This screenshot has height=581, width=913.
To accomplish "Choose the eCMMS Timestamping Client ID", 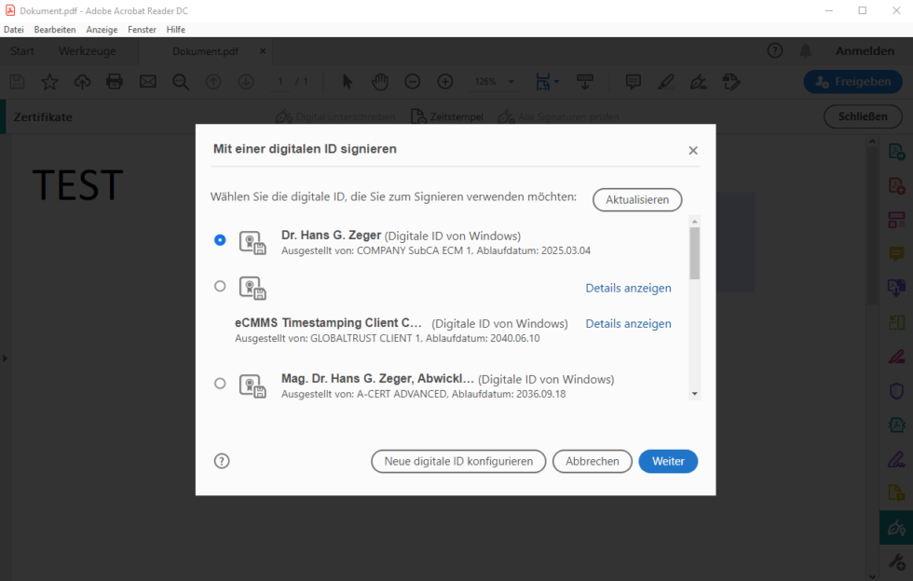I will tap(220, 287).
